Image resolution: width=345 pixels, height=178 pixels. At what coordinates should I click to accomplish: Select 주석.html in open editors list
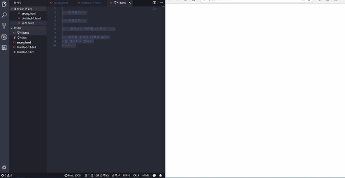pyautogui.click(x=28, y=23)
